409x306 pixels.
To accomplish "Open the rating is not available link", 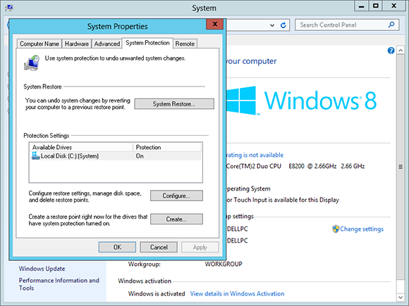I will coord(255,155).
